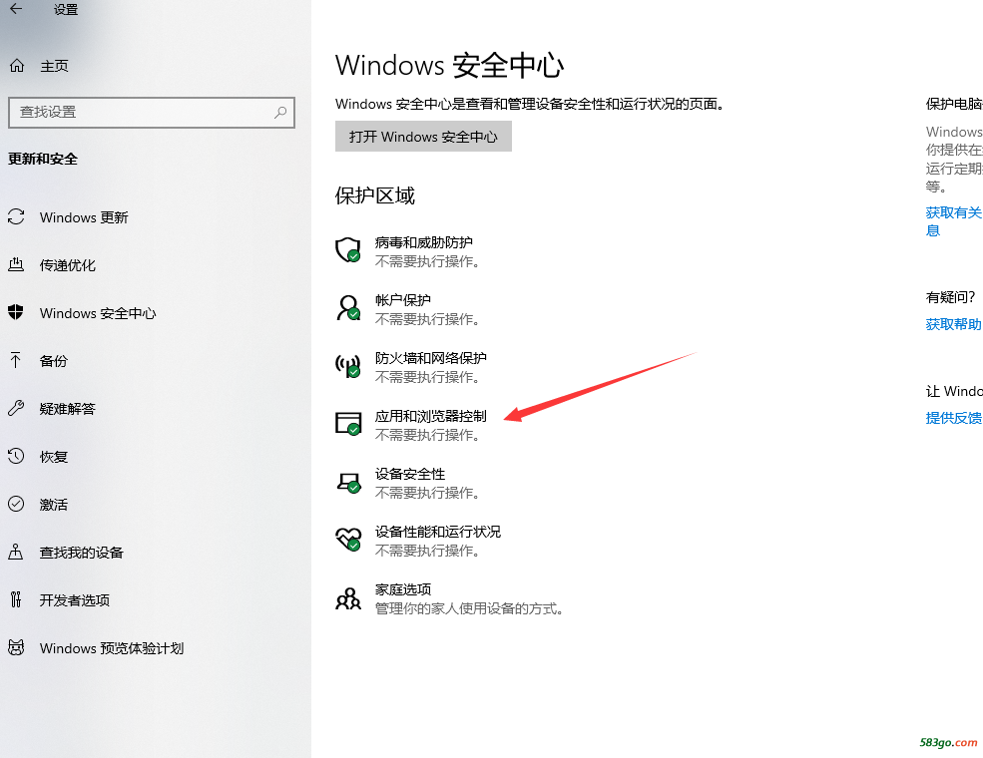The height and width of the screenshot is (758, 983).
Task: Click the 备份 upload arrow icon
Action: pos(16,360)
